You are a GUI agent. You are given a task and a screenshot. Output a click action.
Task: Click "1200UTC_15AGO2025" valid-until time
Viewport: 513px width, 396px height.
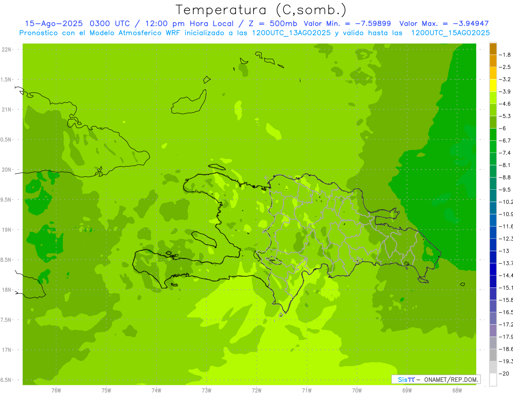tap(450, 33)
